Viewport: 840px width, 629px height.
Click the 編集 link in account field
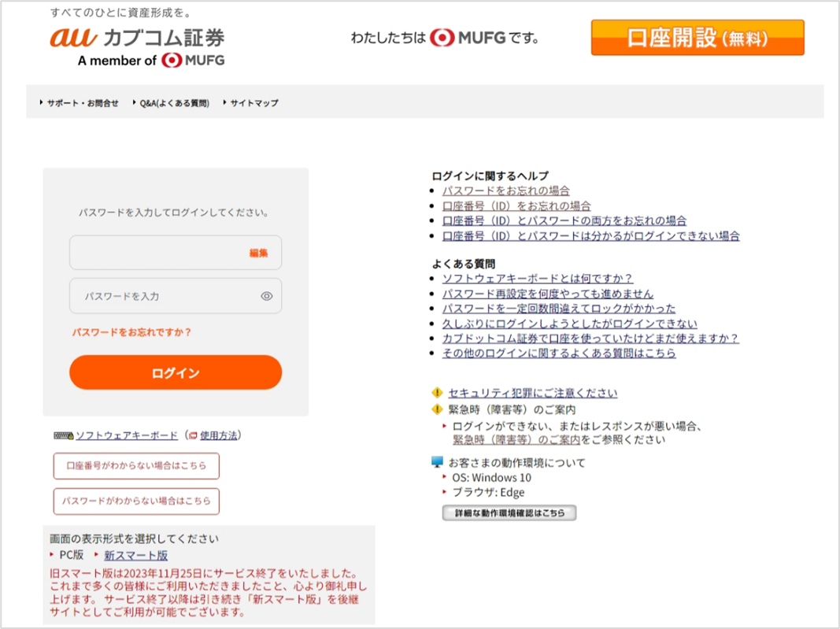258,253
